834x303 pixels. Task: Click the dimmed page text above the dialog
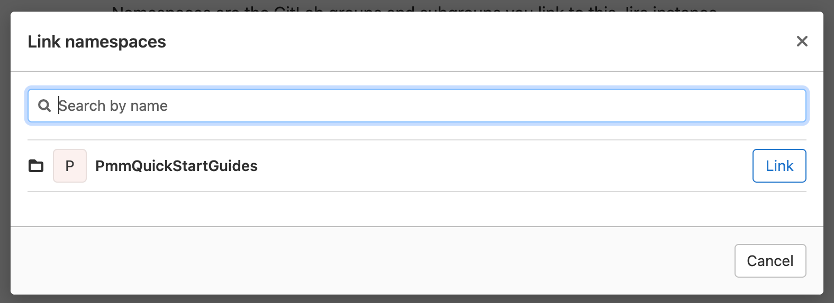point(413,7)
